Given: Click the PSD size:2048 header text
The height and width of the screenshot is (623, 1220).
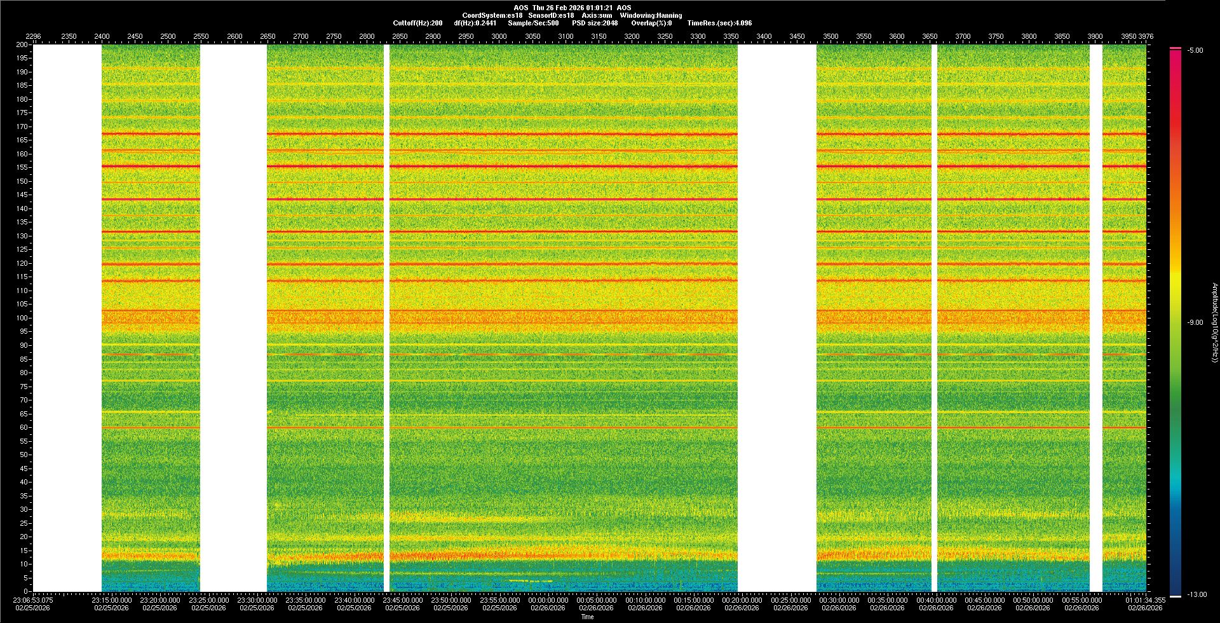Looking at the screenshot, I should click(595, 23).
